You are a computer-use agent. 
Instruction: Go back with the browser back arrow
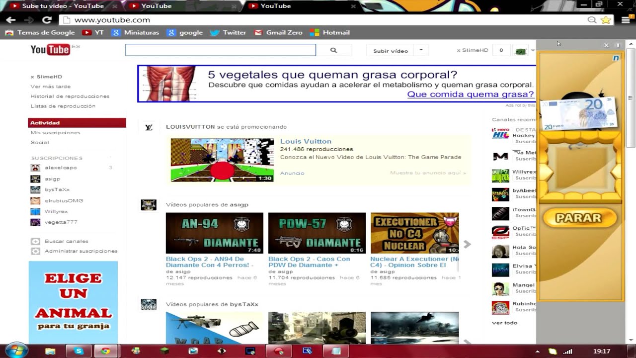(11, 20)
